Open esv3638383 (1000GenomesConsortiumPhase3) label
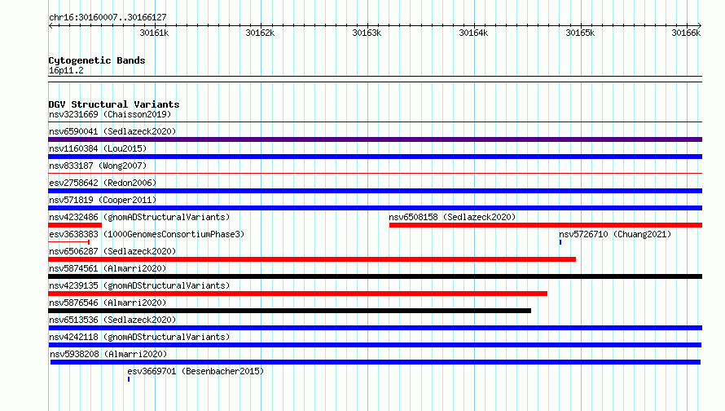This screenshot has height=411, width=725. coord(147,234)
